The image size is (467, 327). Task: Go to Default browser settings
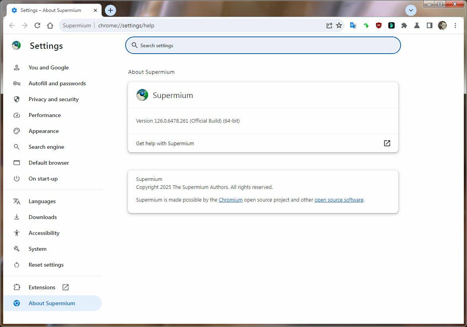tap(53, 163)
